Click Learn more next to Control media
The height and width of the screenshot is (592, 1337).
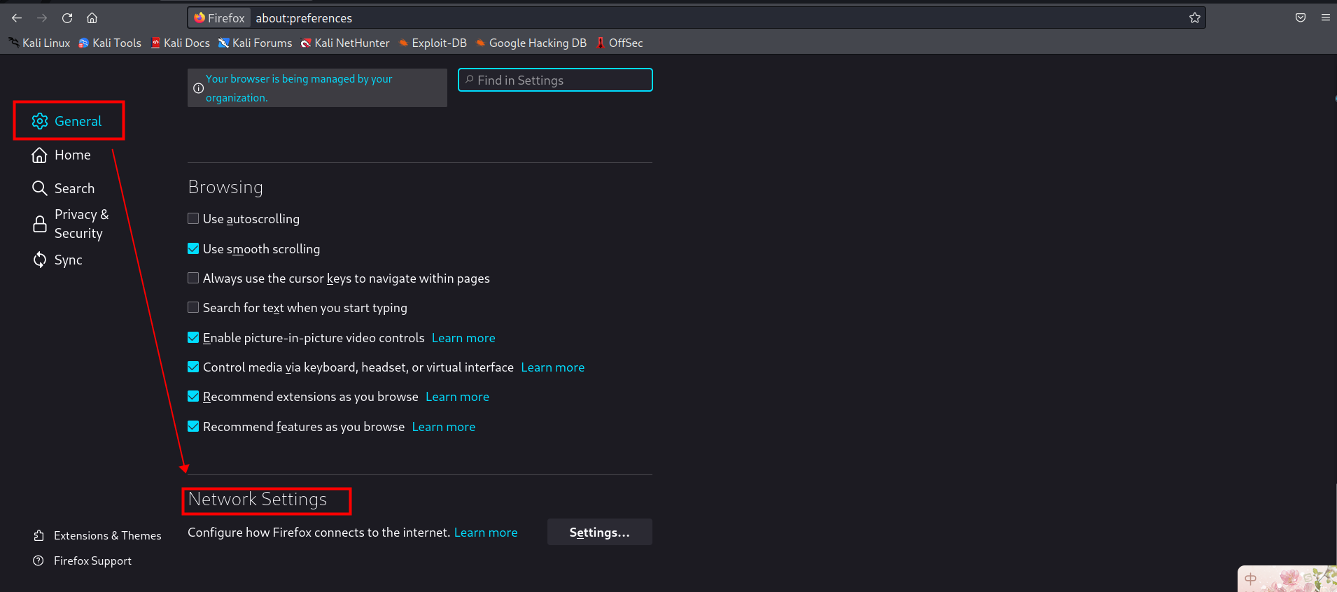553,367
